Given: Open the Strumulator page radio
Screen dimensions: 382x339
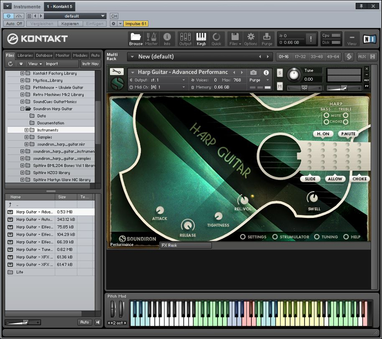Looking at the screenshot, I should [x=275, y=236].
